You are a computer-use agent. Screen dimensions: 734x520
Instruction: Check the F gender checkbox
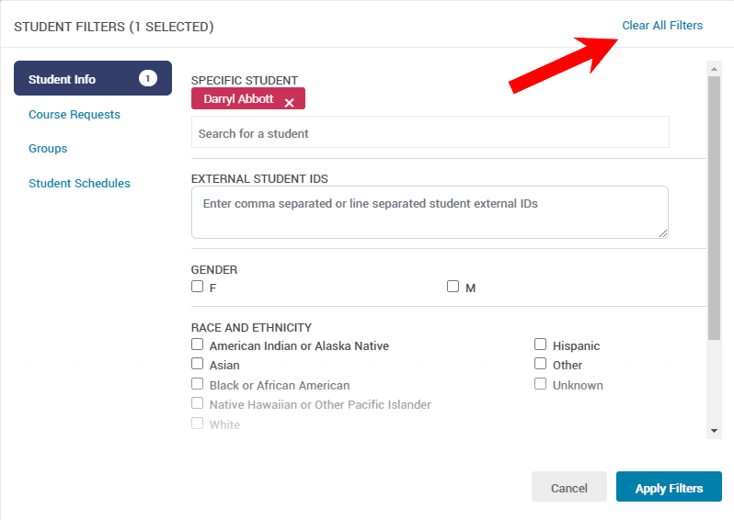tap(198, 287)
